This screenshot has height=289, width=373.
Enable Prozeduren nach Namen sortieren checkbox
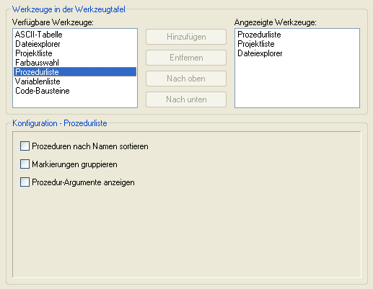coord(25,146)
